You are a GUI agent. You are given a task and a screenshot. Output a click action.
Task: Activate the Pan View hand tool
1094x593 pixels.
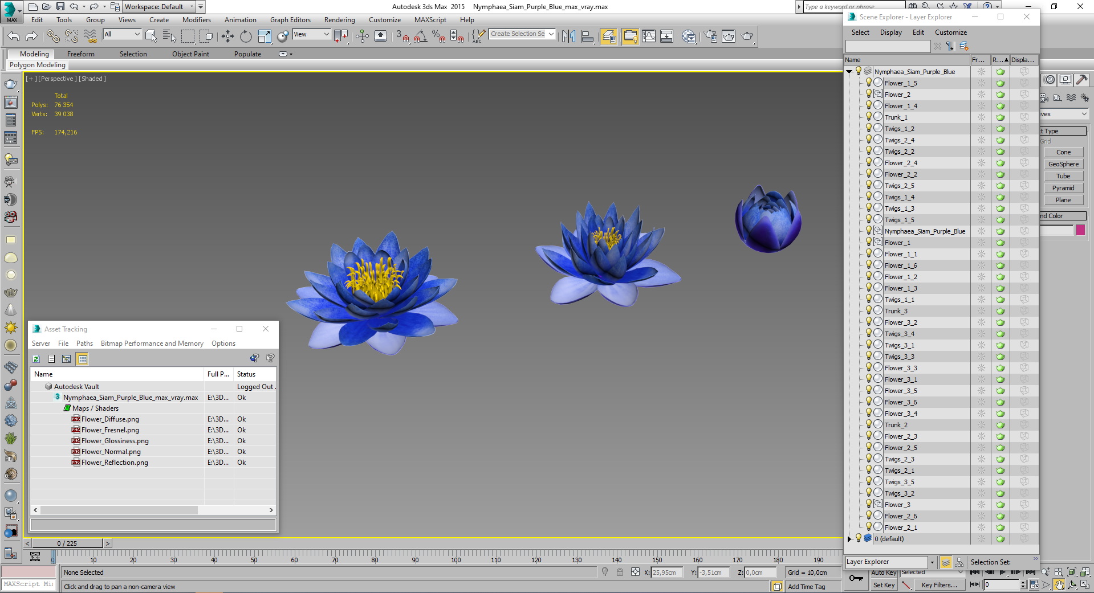pos(1059,584)
